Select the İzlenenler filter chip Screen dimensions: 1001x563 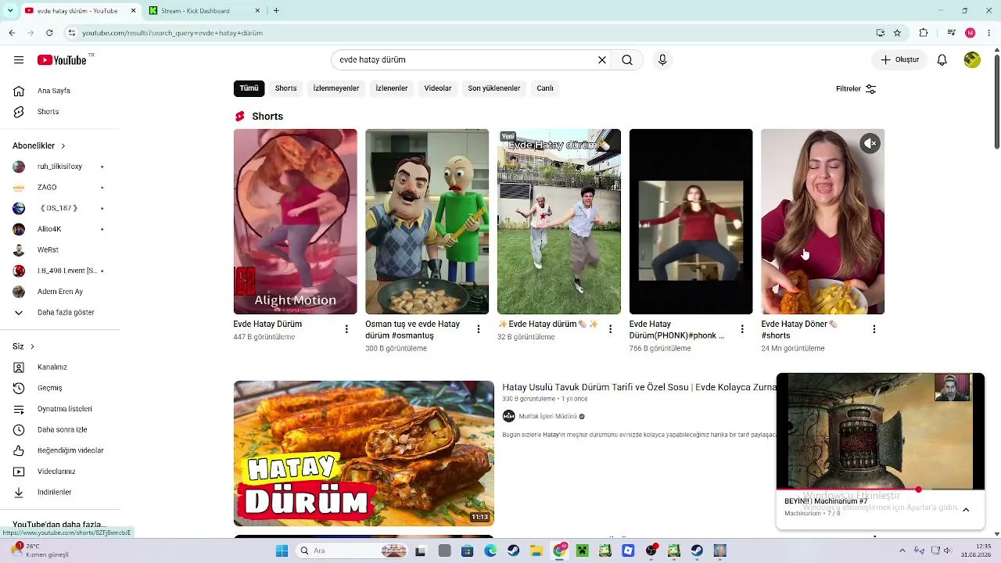[x=392, y=88]
